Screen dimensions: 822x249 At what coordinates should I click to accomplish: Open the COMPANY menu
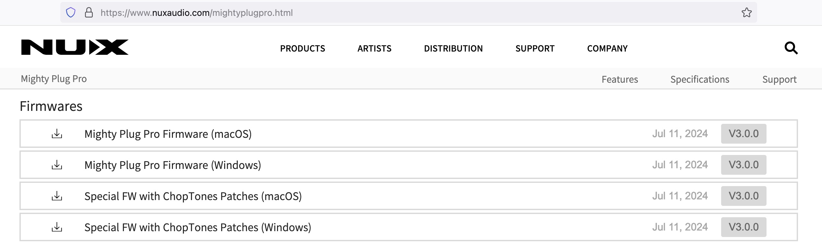coord(607,49)
